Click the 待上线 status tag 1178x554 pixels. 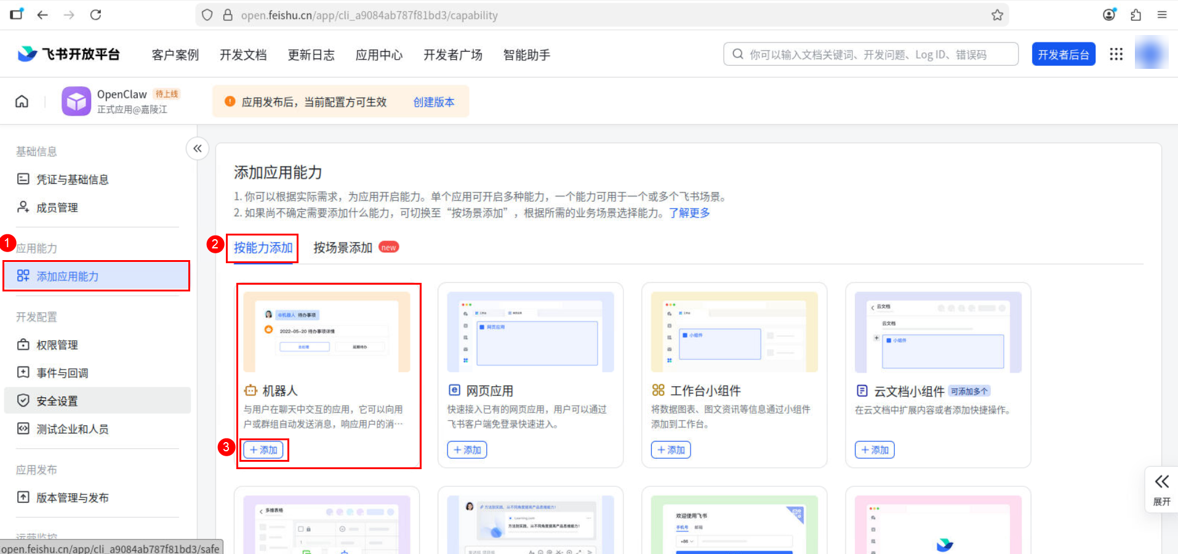pos(167,94)
